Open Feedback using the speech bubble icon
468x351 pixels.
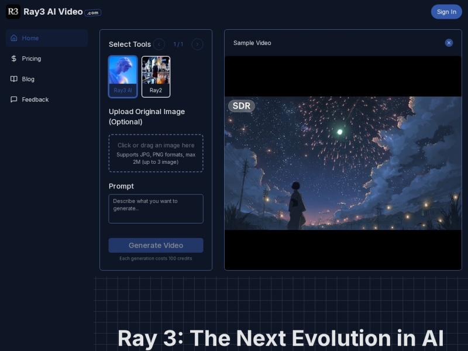point(14,99)
